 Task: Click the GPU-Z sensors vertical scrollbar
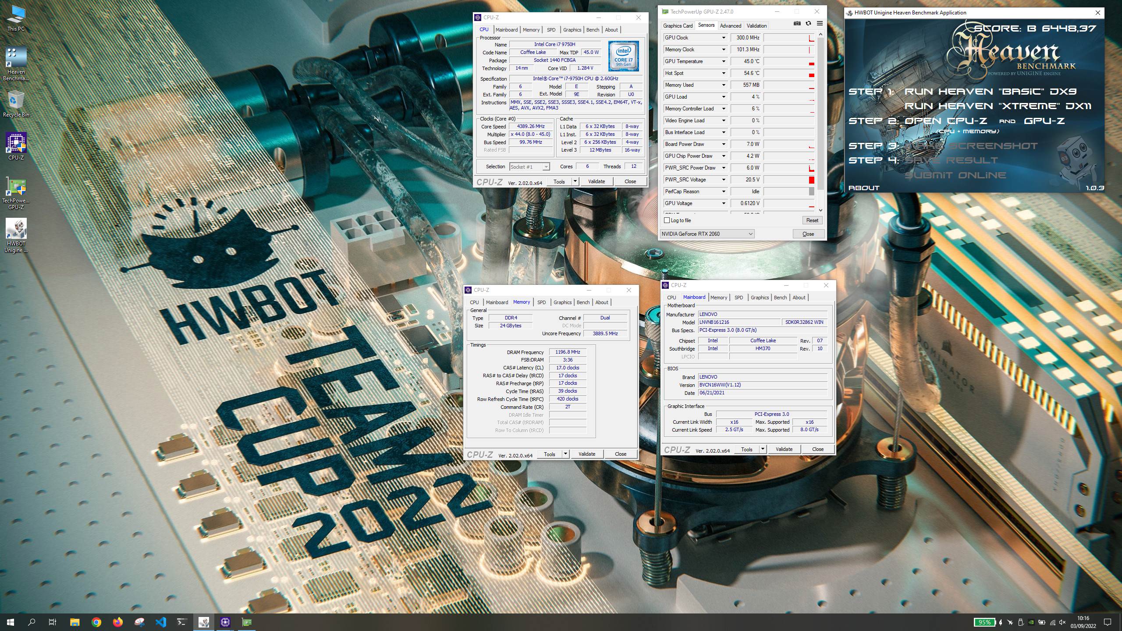coord(821,114)
